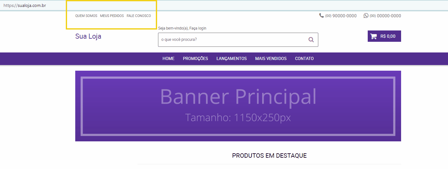Open the MAIS VENDIDOS menu item
Viewport: 448px width, 169px height.
(x=271, y=58)
